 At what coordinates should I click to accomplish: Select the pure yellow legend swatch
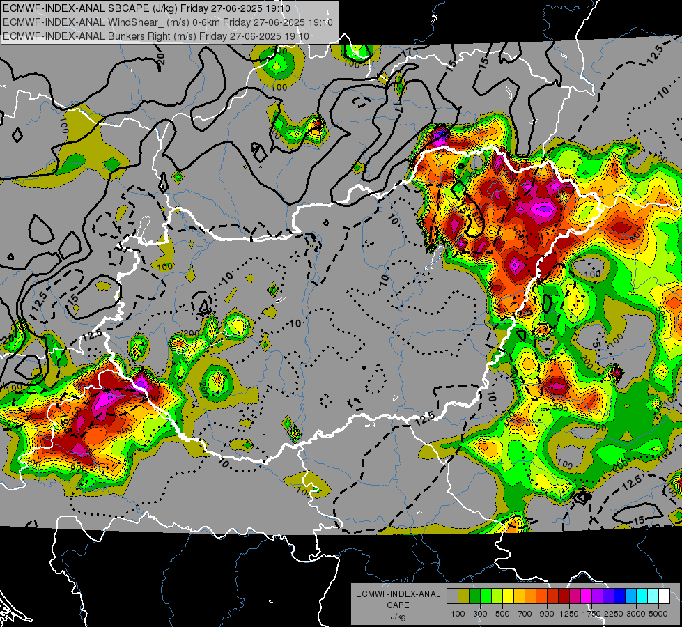tap(508, 596)
